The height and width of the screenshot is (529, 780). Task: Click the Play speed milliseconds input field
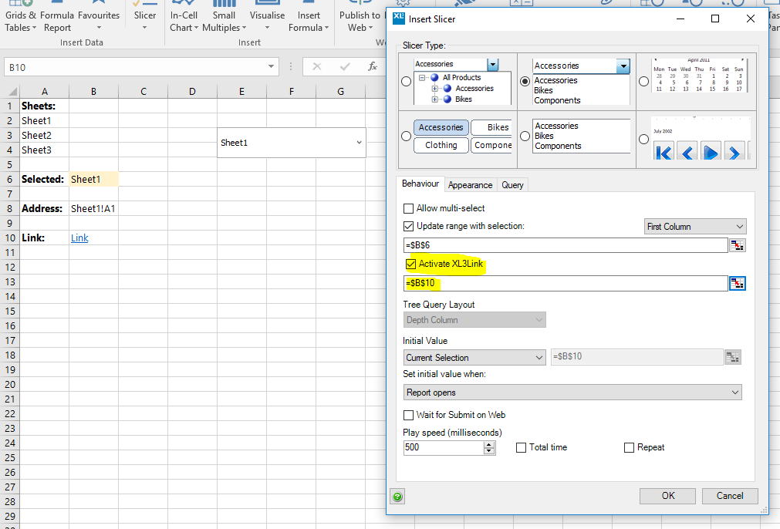(x=444, y=448)
